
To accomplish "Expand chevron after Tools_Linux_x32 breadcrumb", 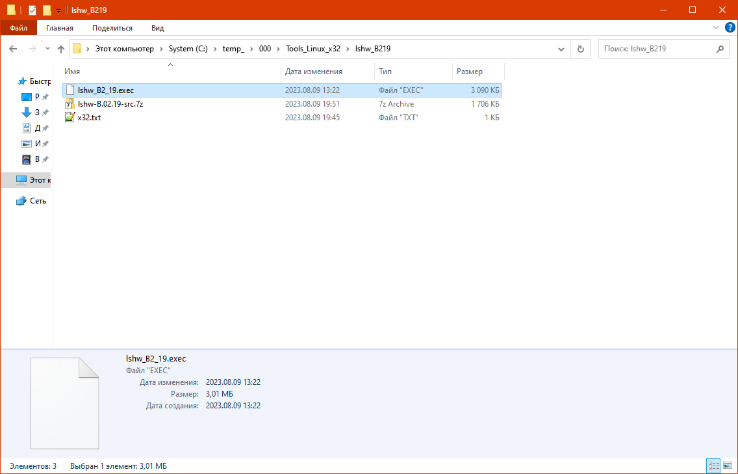I will (348, 49).
